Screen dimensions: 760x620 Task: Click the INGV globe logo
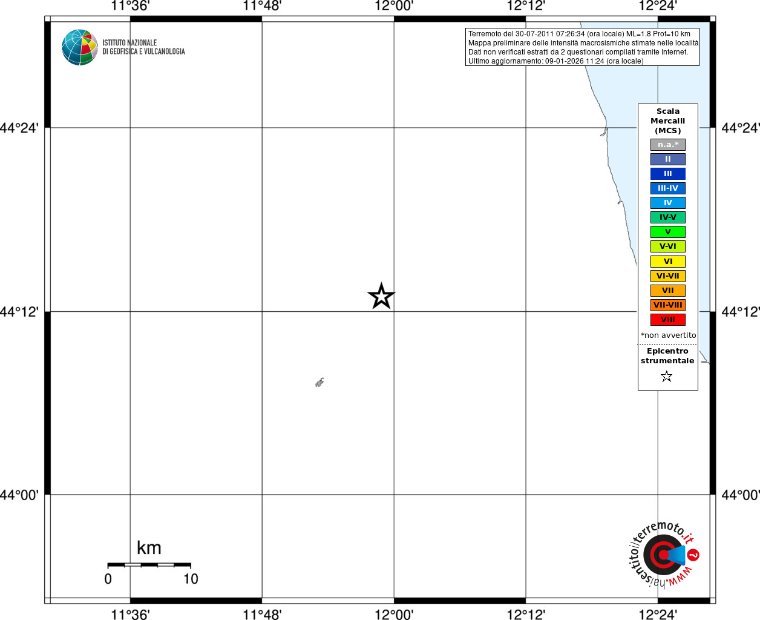(80, 47)
